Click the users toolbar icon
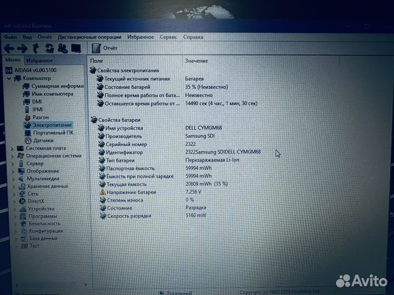Screen dimensions: 394x295 tap(62, 48)
